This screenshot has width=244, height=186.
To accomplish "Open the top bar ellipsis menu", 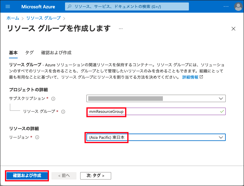I will tap(226, 6).
